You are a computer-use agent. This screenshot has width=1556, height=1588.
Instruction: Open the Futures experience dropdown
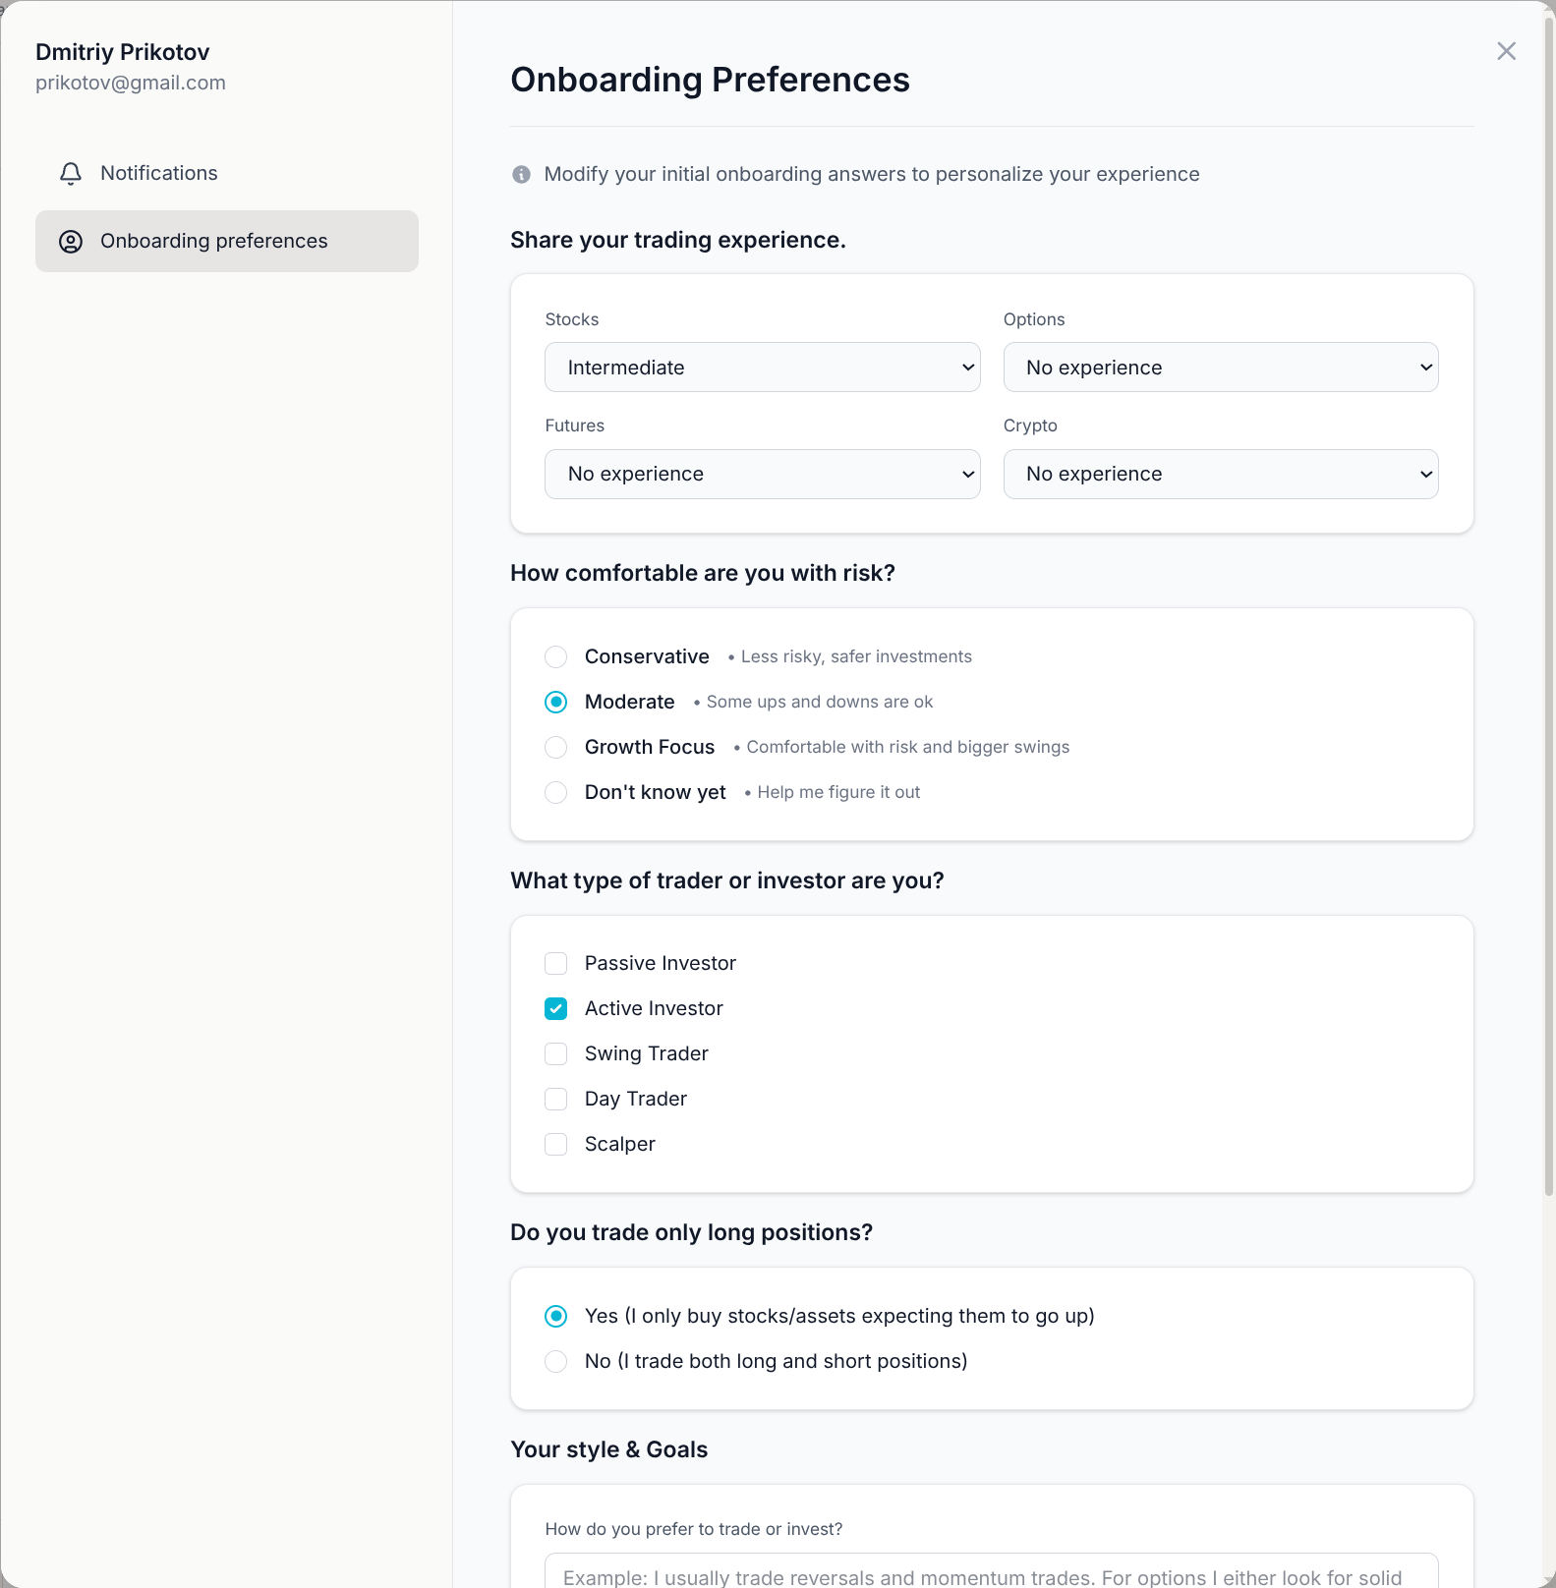[x=762, y=475]
